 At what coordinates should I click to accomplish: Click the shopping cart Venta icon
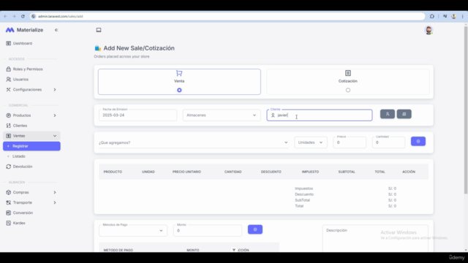click(179, 73)
